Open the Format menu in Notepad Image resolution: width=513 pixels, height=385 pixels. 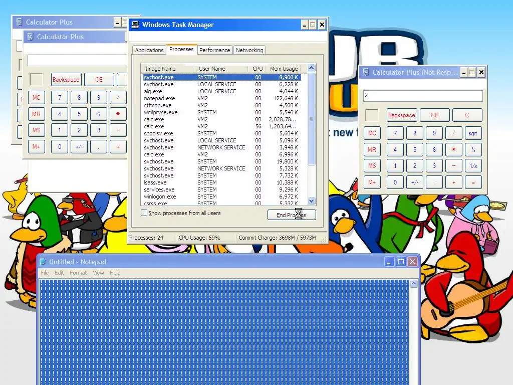(x=78, y=273)
